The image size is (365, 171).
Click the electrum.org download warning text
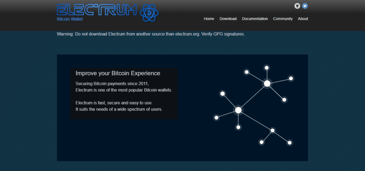tap(151, 34)
